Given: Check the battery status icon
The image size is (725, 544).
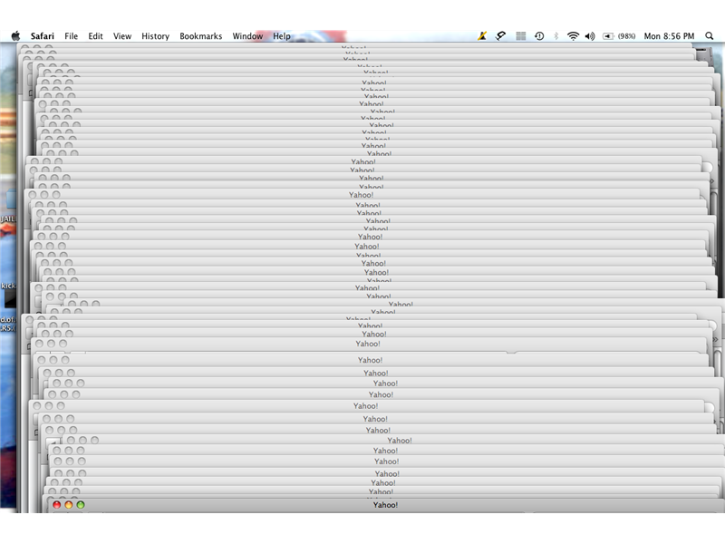Looking at the screenshot, I should pos(606,35).
